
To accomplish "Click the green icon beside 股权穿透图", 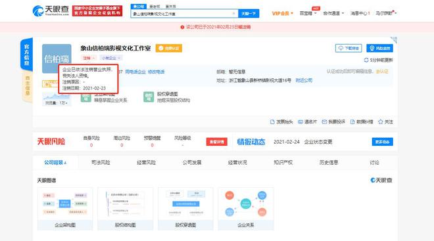I will tap(149, 97).
